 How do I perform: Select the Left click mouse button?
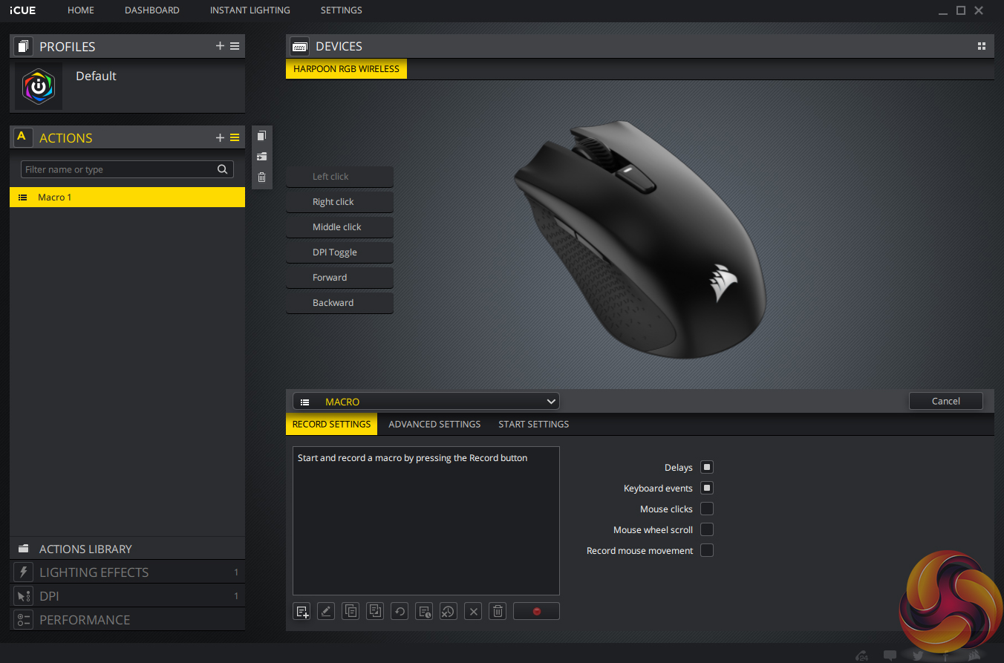pyautogui.click(x=339, y=177)
